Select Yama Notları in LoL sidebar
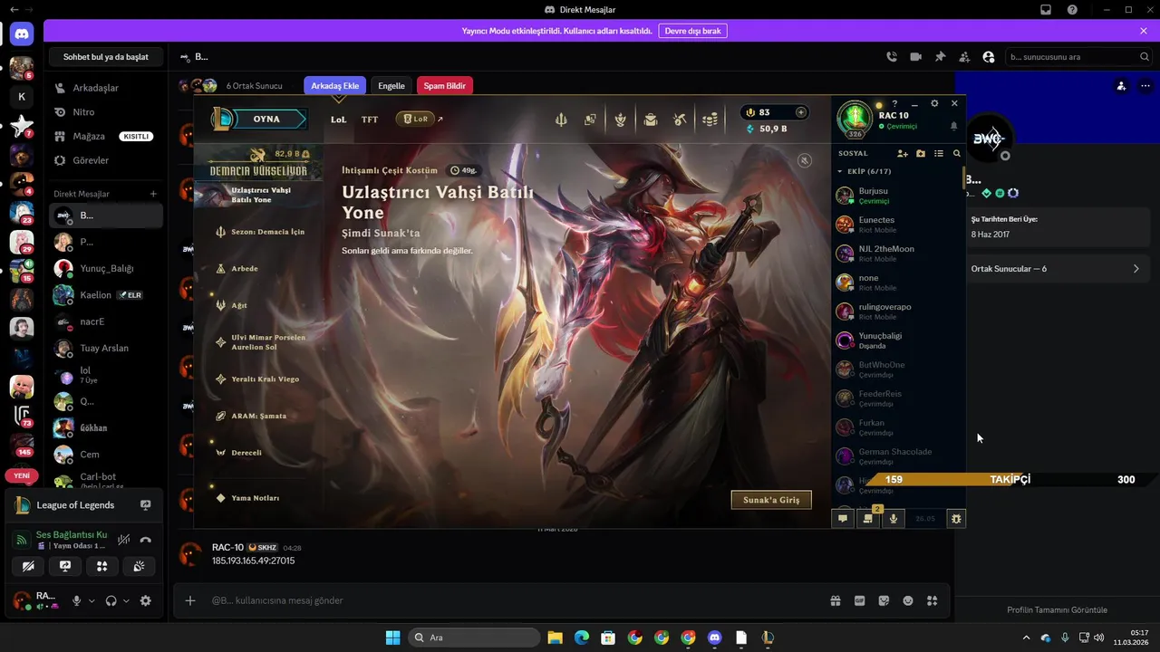 click(x=256, y=498)
